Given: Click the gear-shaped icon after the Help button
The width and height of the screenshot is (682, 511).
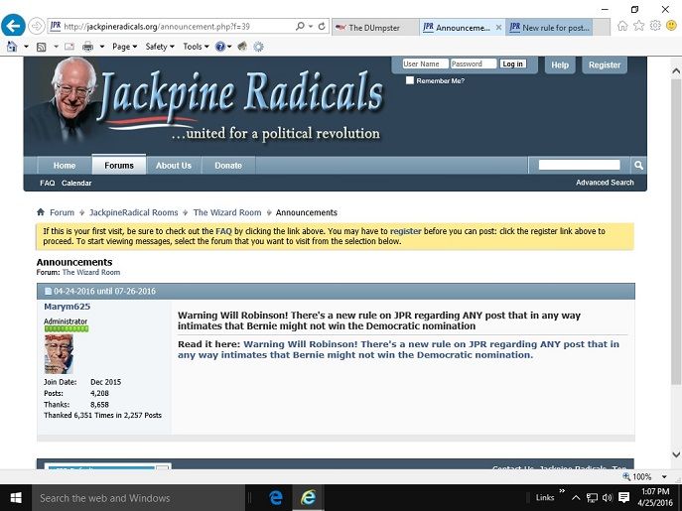Looking at the screenshot, I should click(x=258, y=47).
